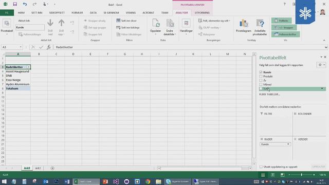Viewport: 329px width, 185px height.
Task: Open the dropdown arrow on highlighted Sum field
Action: tap(322, 89)
